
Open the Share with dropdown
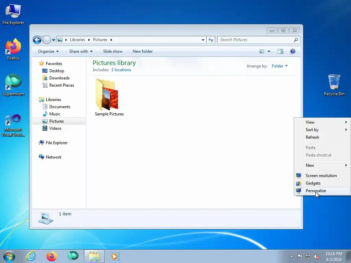[x=81, y=51]
